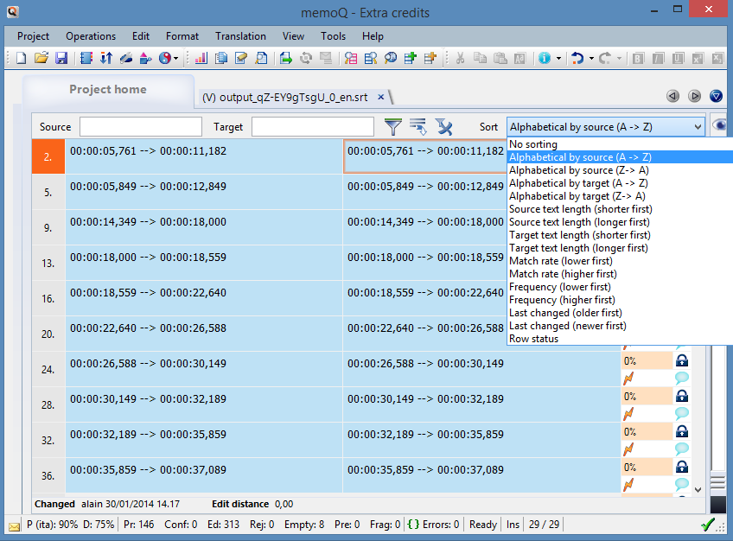
Task: Click the envelope icon in status bar
Action: click(x=15, y=526)
